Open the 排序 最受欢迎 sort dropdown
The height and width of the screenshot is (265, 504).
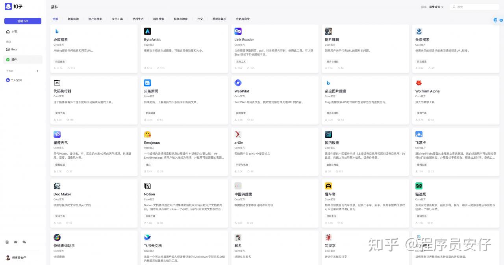[x=436, y=7]
